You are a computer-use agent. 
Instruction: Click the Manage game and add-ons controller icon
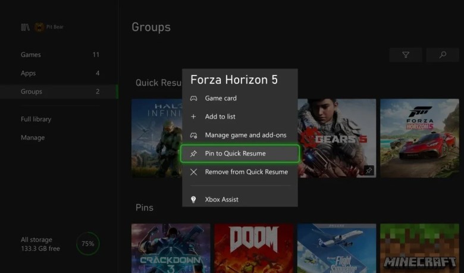point(193,135)
